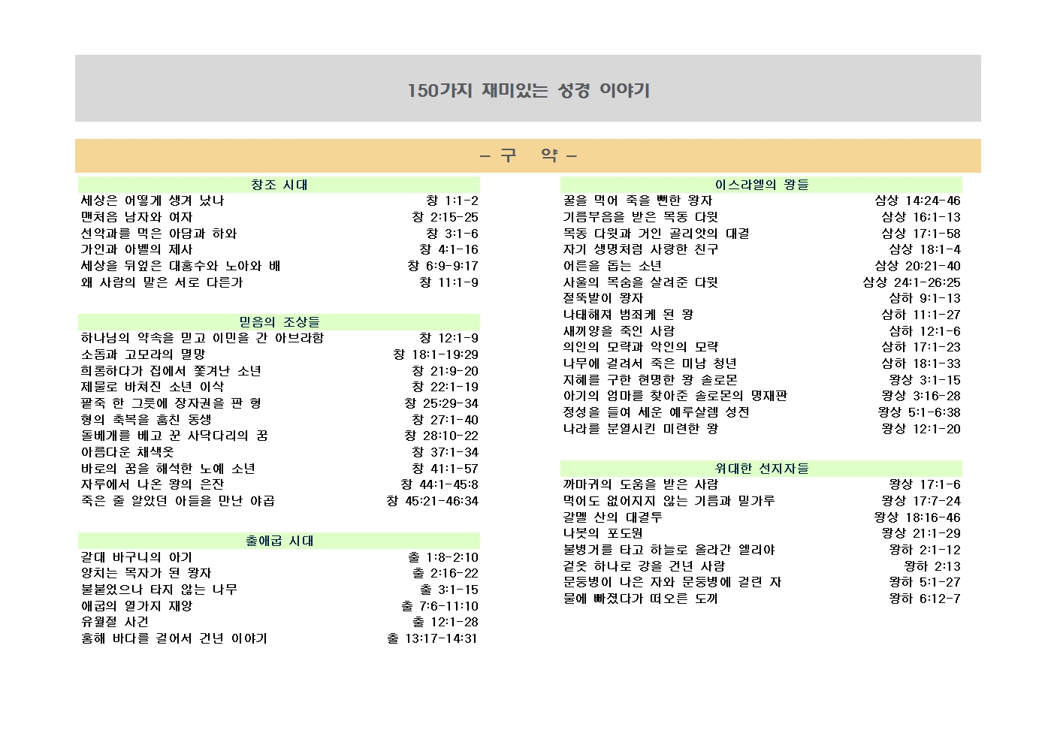1054x745 pixels.
Task: Click '돌베개를 베고 꾼 사닥다리의 꿈'
Action: [x=174, y=436]
